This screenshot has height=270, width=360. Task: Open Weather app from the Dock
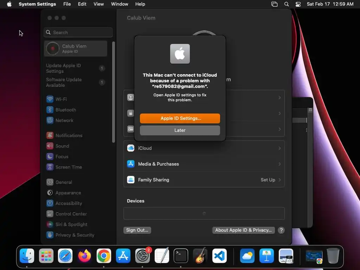coord(247,256)
